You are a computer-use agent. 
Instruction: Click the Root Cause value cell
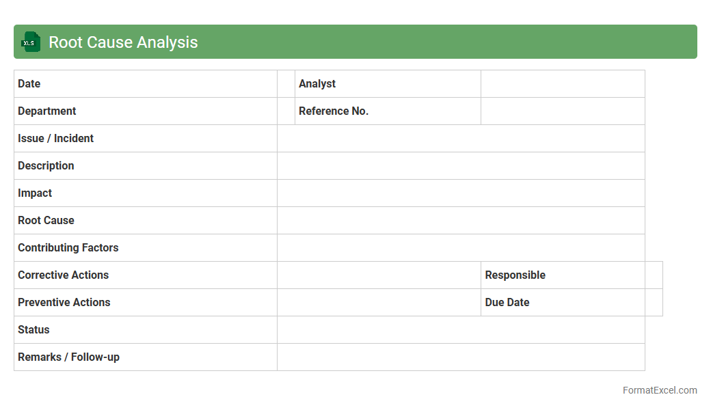(461, 221)
